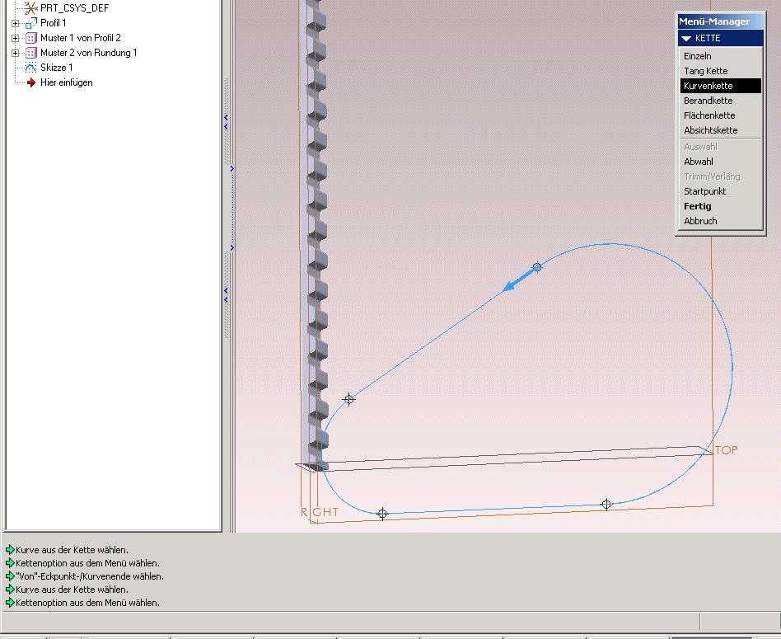
Task: Select the highlighted Kurvenkette option
Action: (720, 86)
